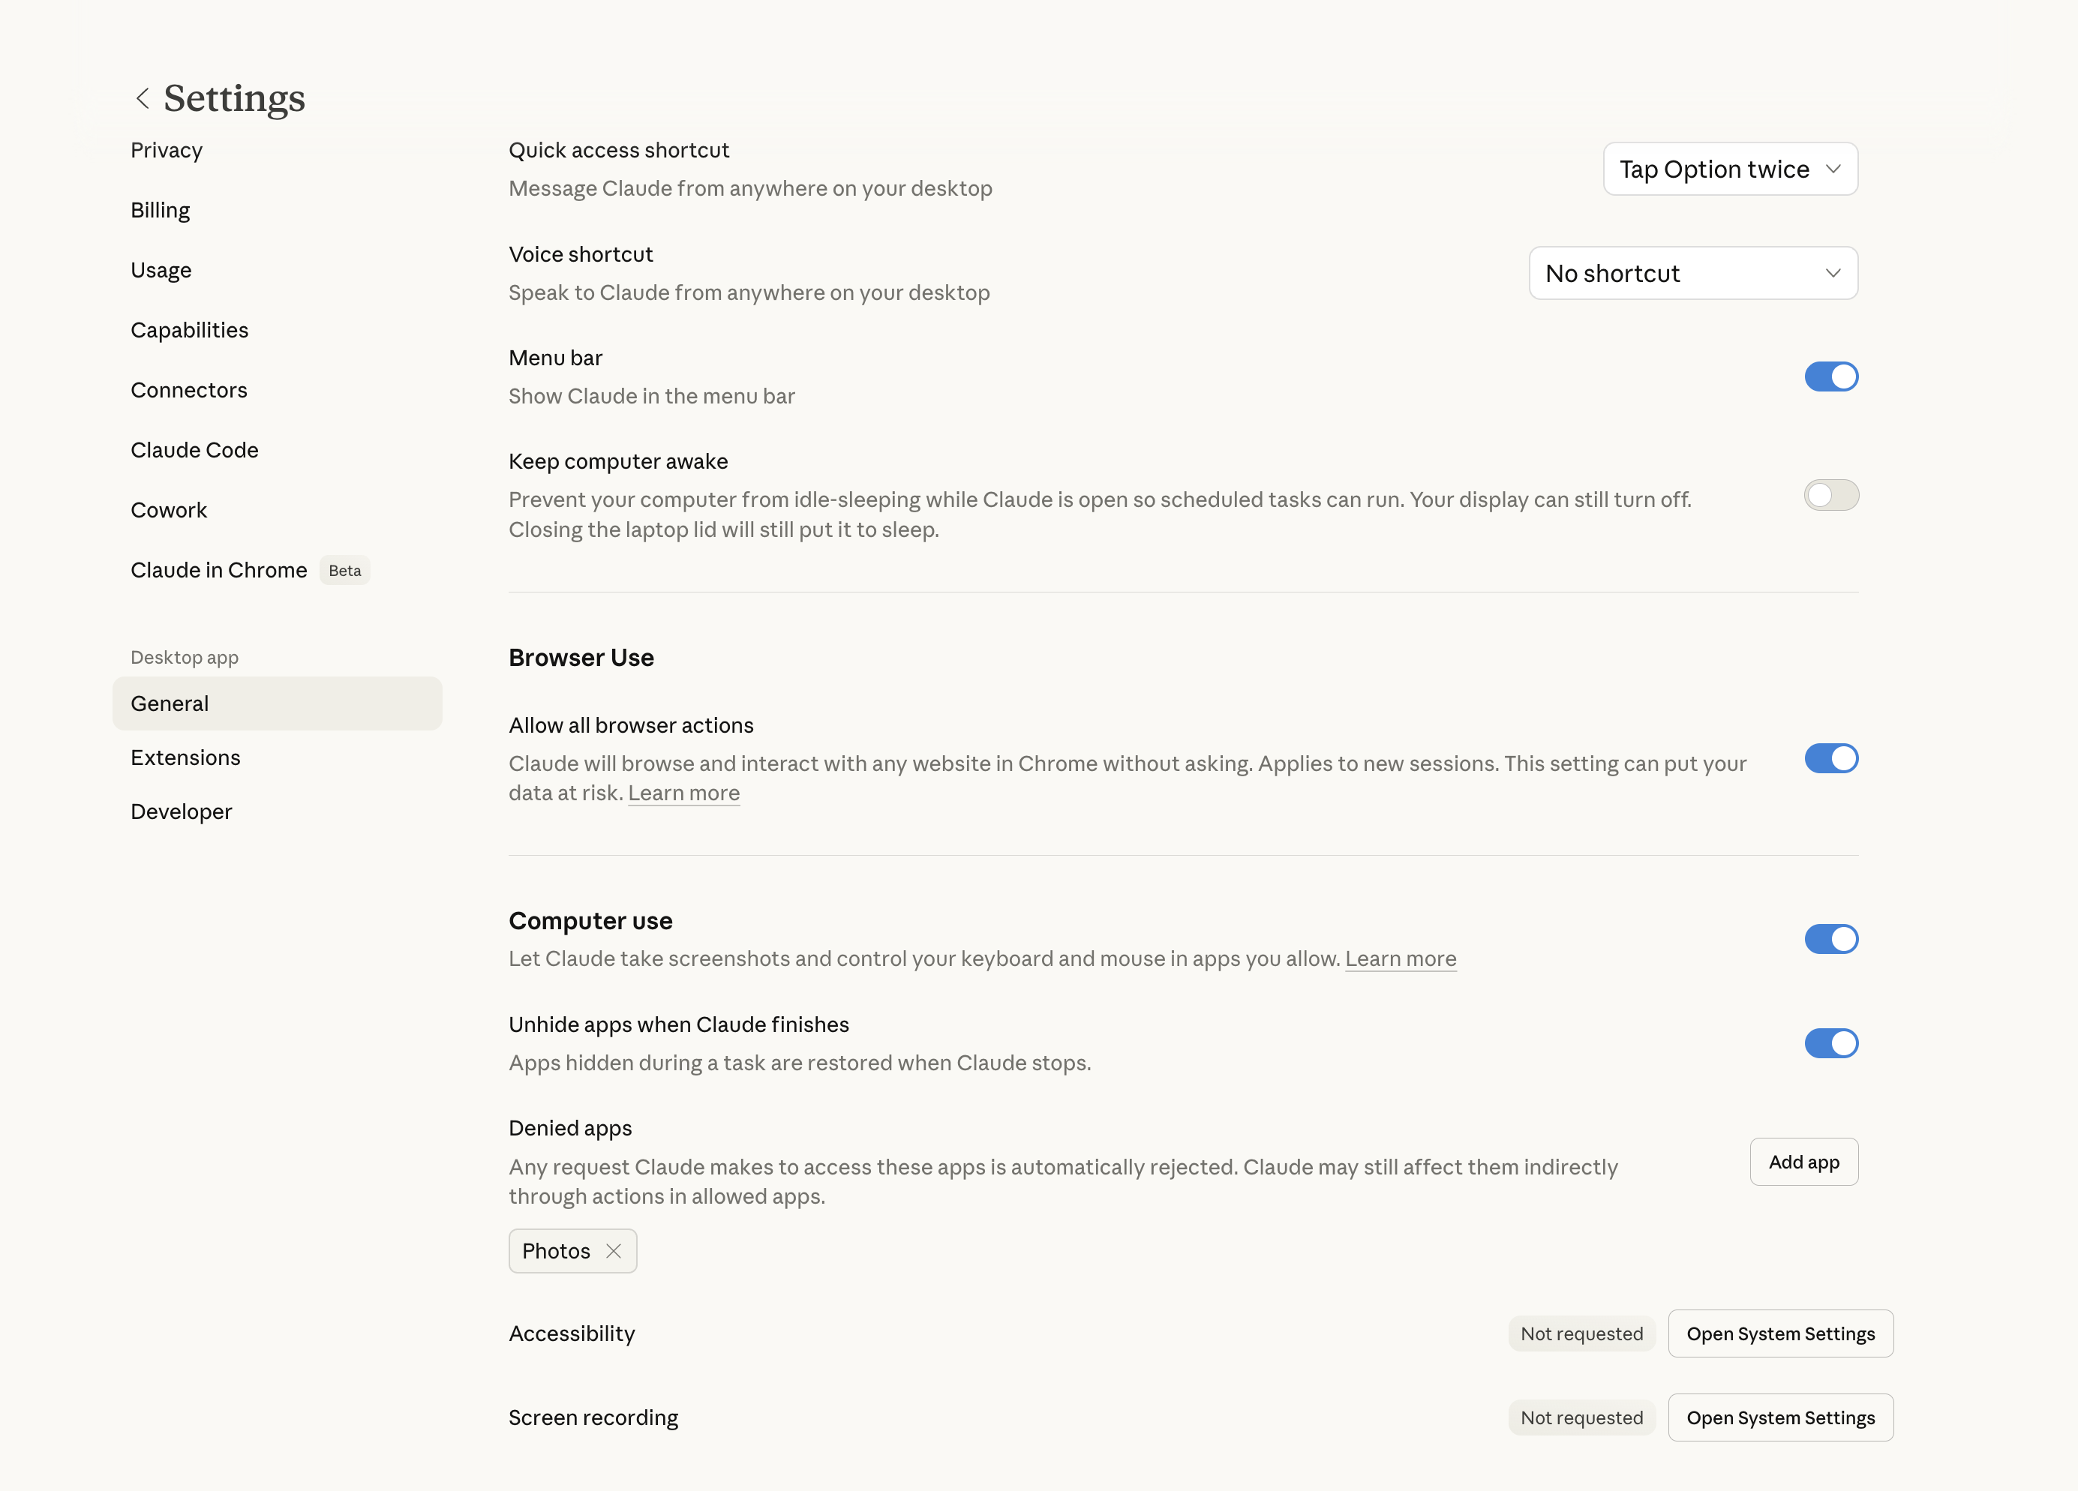Open System Settings for Screen recording

click(1779, 1417)
